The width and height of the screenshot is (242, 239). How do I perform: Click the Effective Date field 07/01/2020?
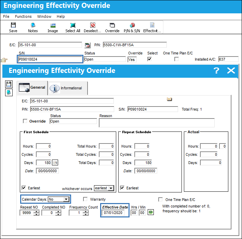(113, 213)
